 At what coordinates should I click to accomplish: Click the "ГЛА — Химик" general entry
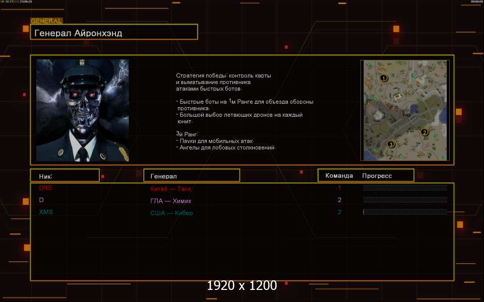pos(171,201)
